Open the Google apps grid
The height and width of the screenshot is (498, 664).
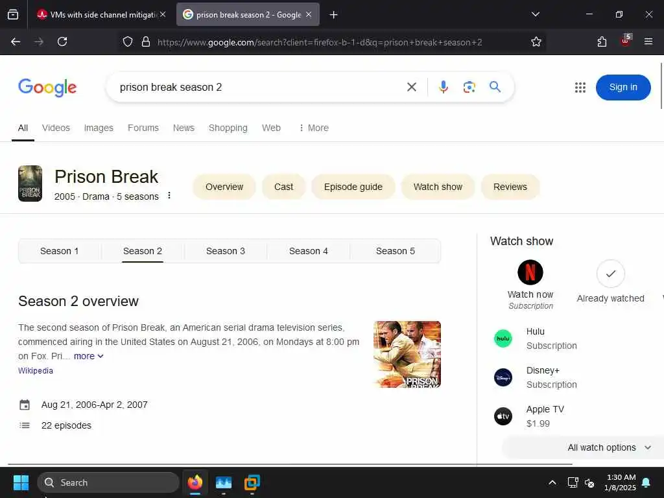pyautogui.click(x=580, y=88)
